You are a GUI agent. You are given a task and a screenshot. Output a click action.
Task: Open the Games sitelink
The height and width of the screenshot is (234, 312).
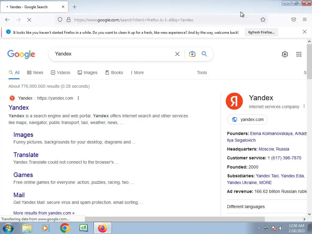pos(23,175)
